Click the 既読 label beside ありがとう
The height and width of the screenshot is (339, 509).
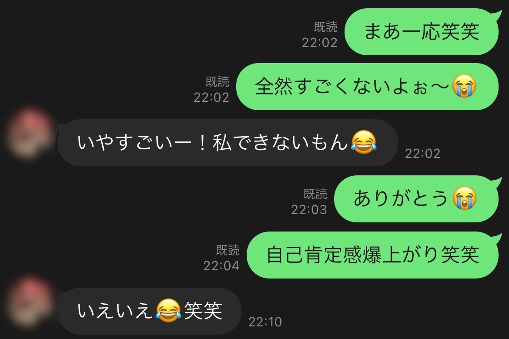(x=315, y=194)
